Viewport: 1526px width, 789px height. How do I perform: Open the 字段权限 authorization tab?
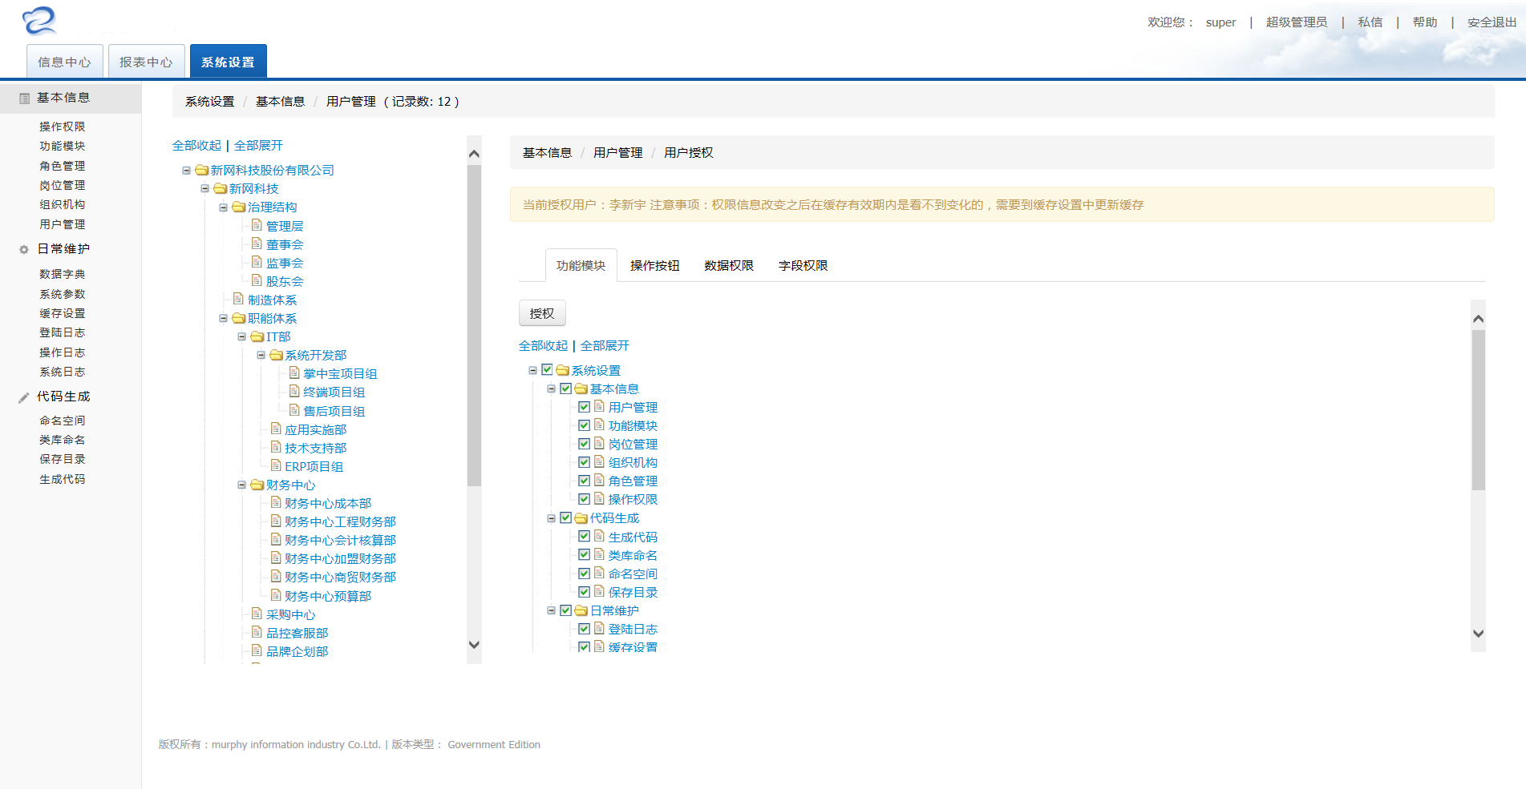point(803,265)
